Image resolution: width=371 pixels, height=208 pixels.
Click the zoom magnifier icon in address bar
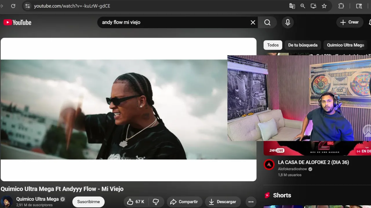(x=303, y=6)
